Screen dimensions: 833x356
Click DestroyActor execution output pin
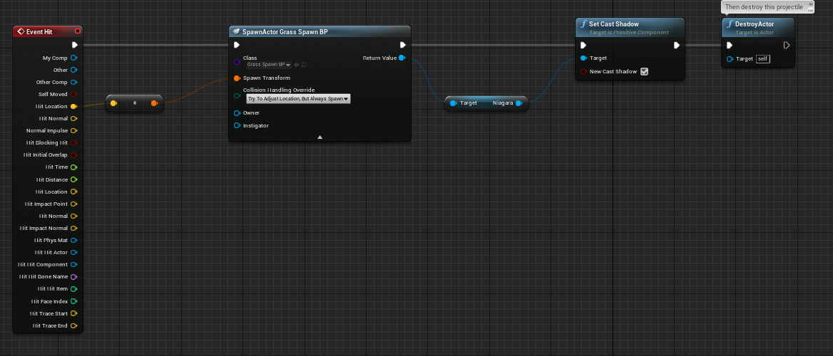coord(787,45)
